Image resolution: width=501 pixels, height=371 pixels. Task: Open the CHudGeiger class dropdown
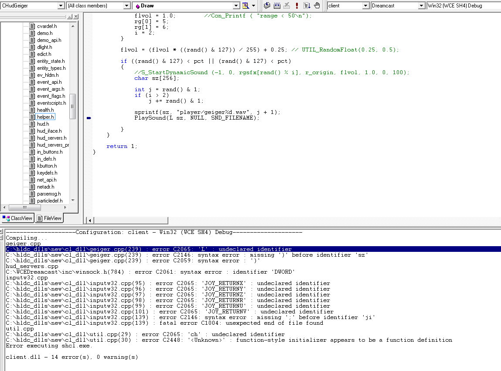point(61,6)
